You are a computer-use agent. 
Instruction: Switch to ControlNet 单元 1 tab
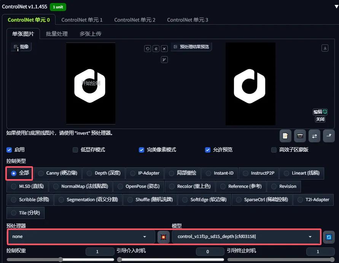[82, 20]
